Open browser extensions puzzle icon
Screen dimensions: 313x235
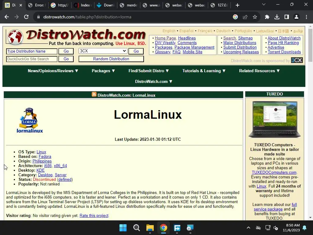click(267, 17)
